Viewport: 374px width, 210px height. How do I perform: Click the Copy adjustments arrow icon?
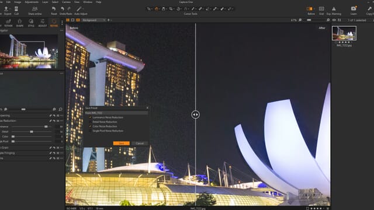370,9
